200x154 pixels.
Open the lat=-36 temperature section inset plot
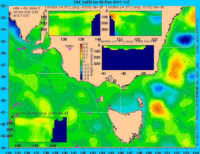[135, 23]
